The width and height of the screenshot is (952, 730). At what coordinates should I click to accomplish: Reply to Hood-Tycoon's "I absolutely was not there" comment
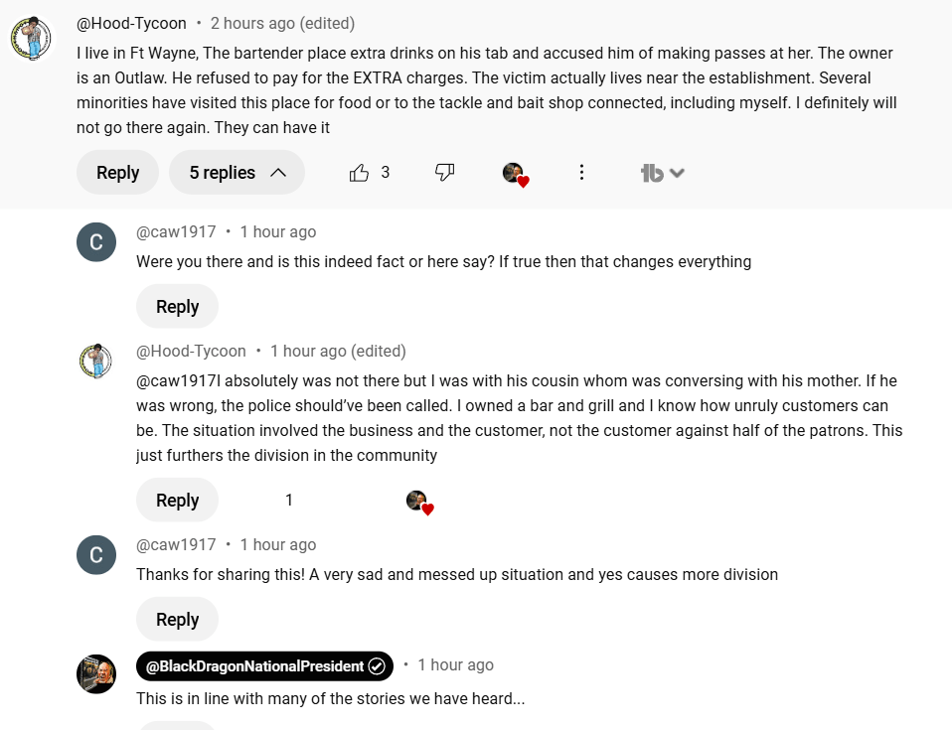tap(177, 501)
